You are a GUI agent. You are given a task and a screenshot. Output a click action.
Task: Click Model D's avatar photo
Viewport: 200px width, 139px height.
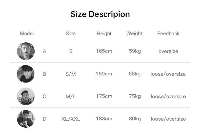coord(26,119)
